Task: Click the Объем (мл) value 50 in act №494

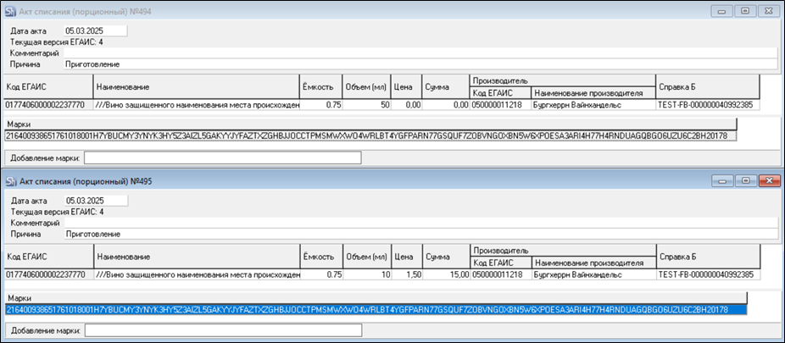Action: (x=365, y=105)
